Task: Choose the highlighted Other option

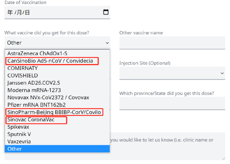Action: coord(57,149)
